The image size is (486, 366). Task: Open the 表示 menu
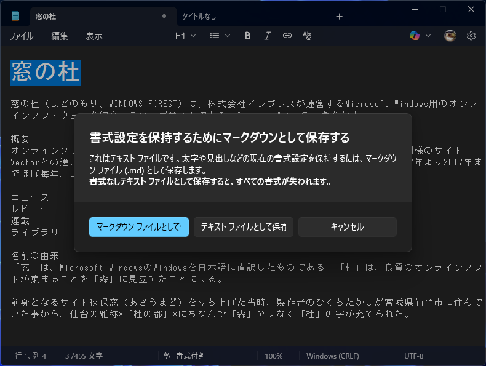pyautogui.click(x=94, y=36)
